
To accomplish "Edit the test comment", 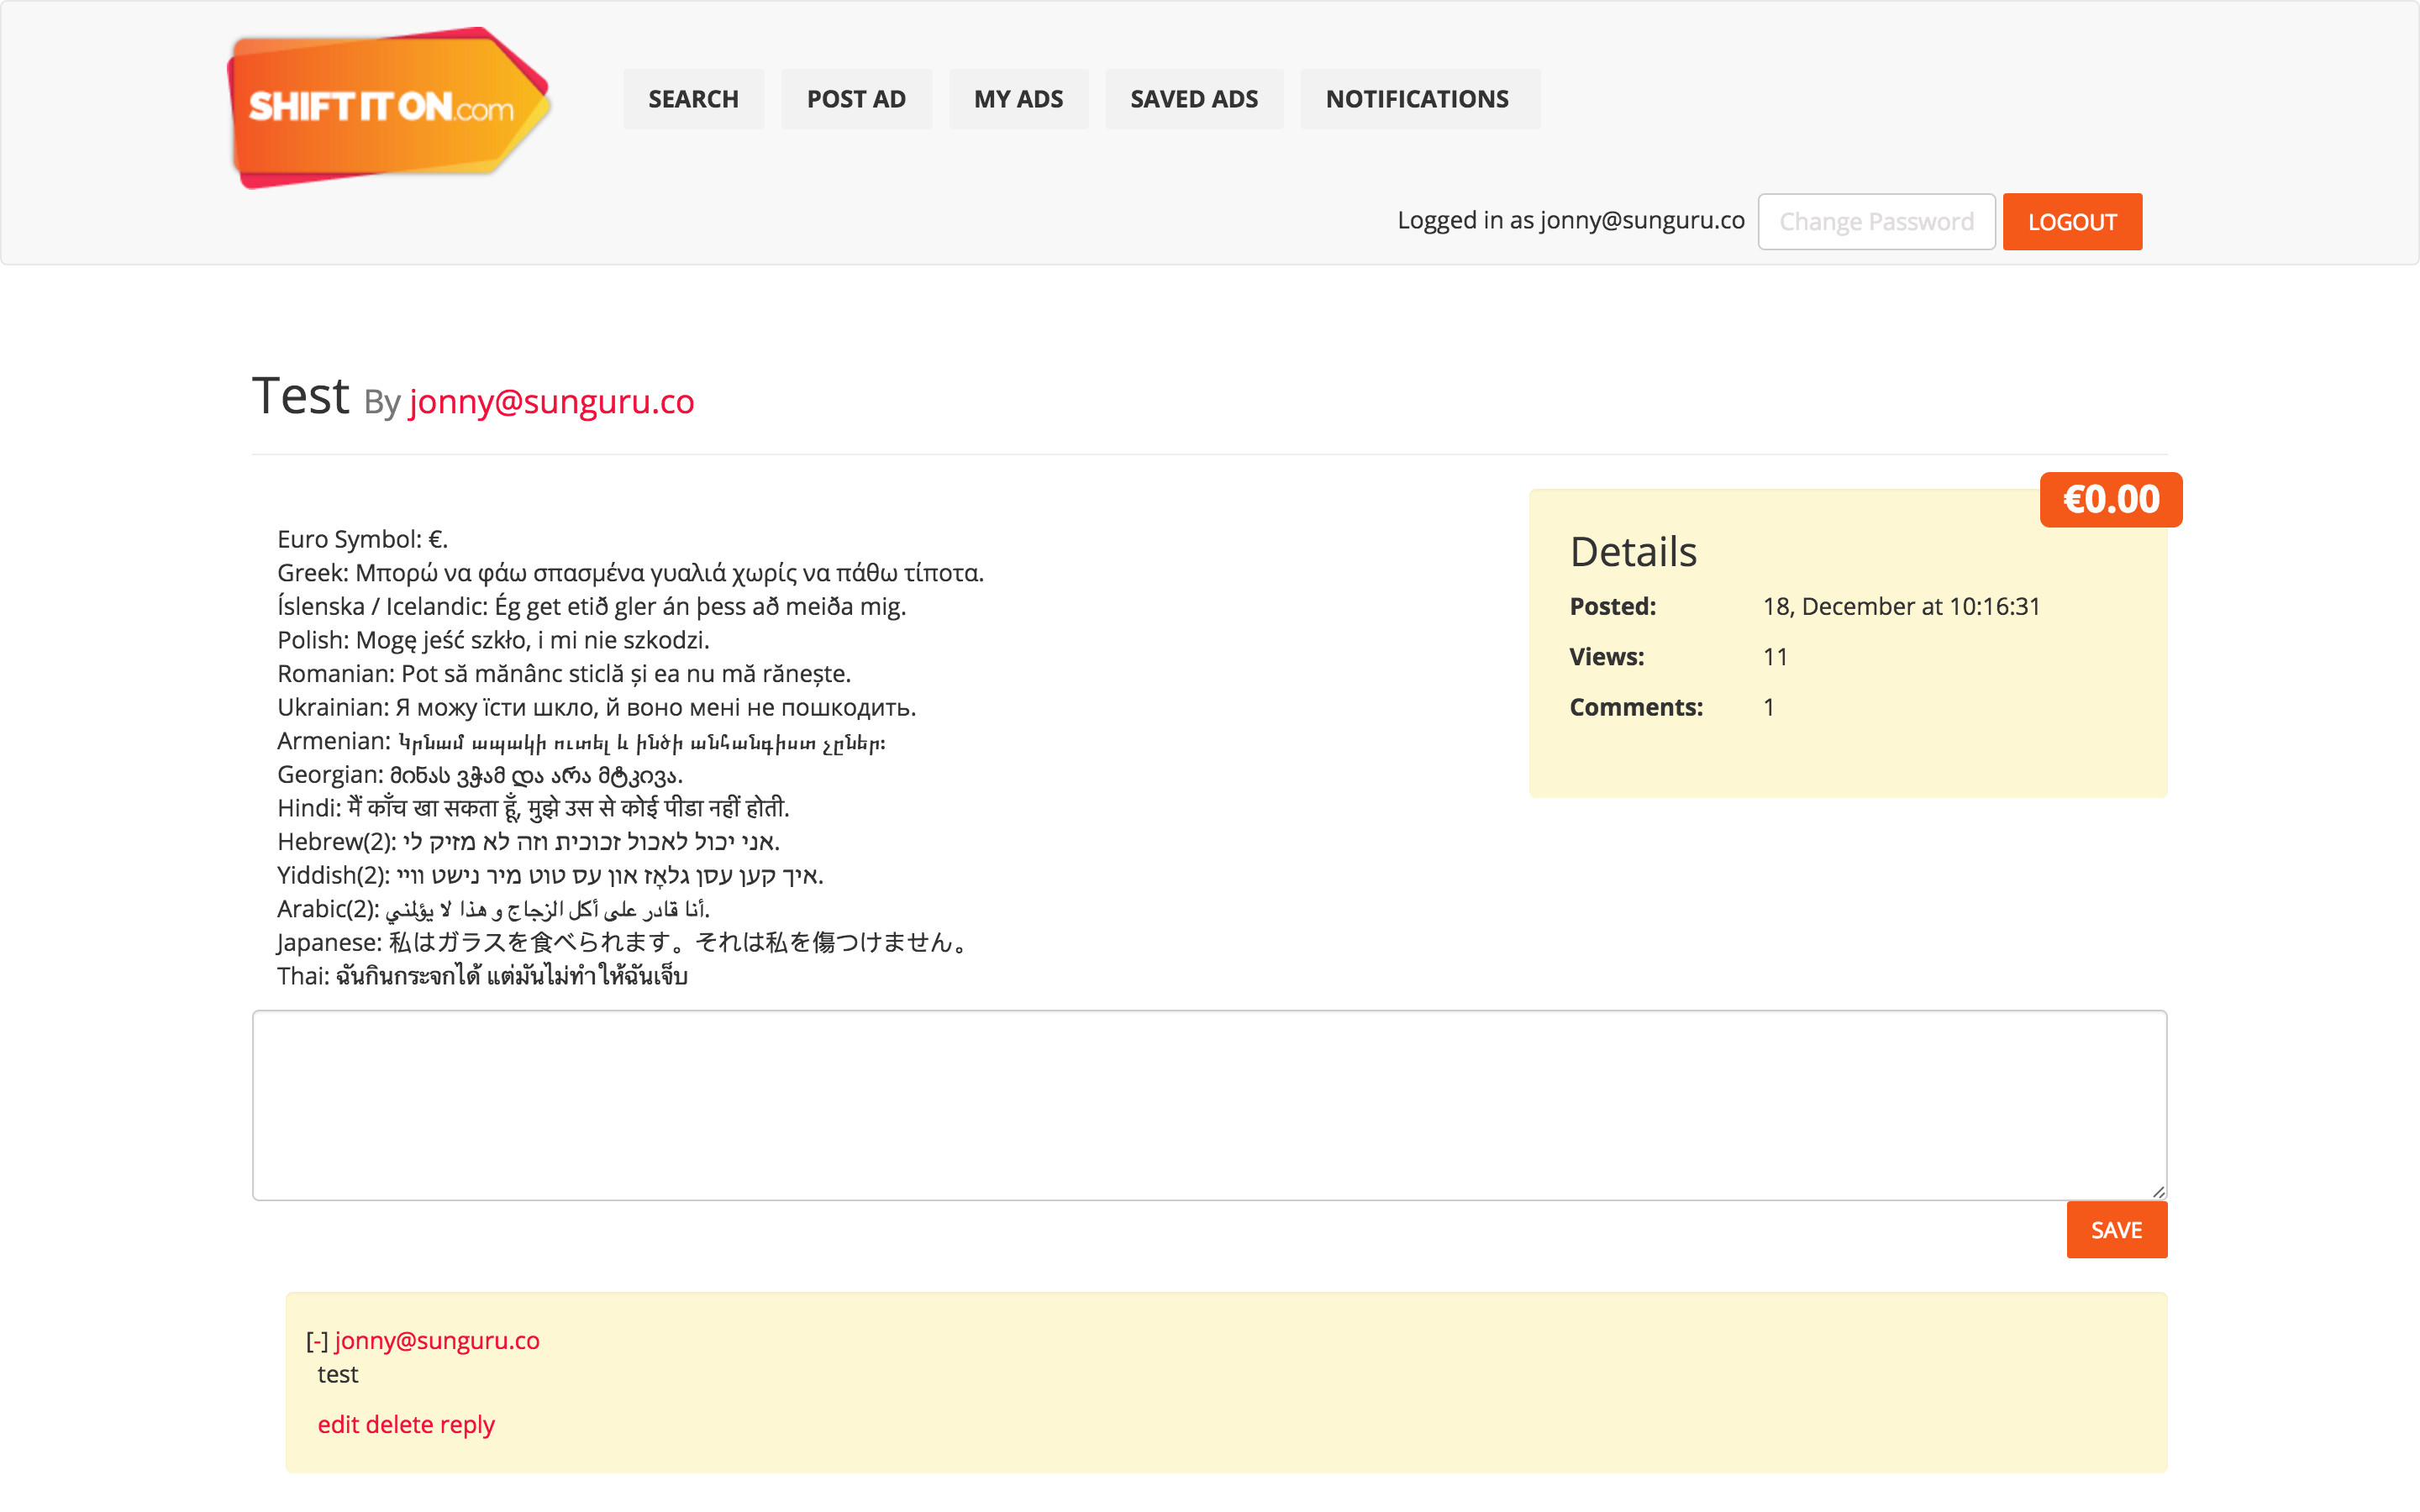I will tap(338, 1424).
